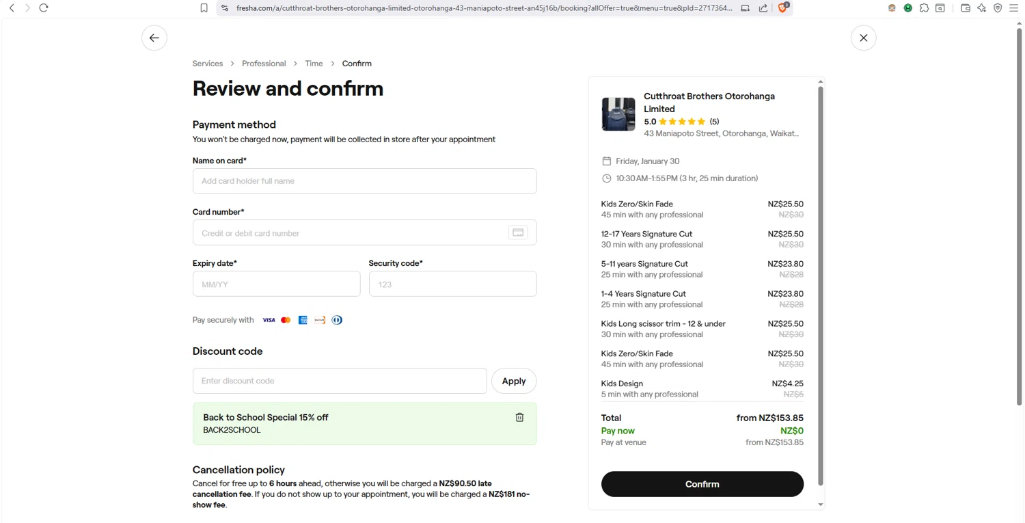Click the green circular extension icon
This screenshot has height=523, width=1025.
[908, 8]
